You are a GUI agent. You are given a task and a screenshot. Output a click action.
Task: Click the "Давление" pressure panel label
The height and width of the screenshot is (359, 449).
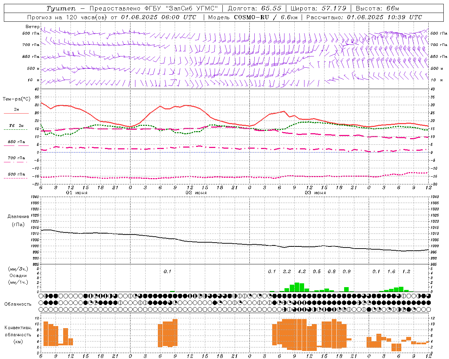click(x=18, y=216)
